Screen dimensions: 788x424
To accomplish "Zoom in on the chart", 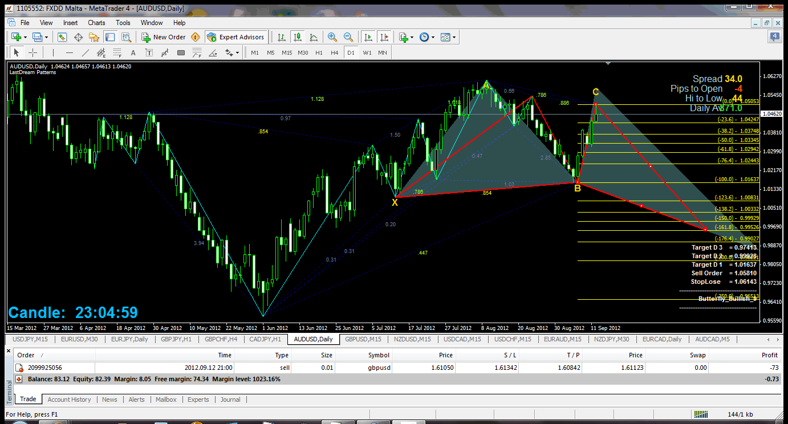I will click(x=332, y=37).
